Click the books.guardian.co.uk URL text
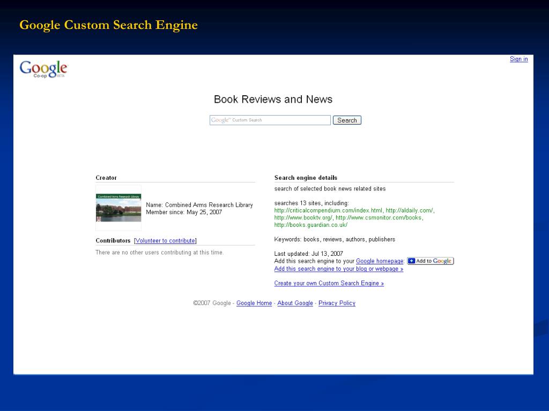Viewport: 549px width, 411px height. click(310, 225)
